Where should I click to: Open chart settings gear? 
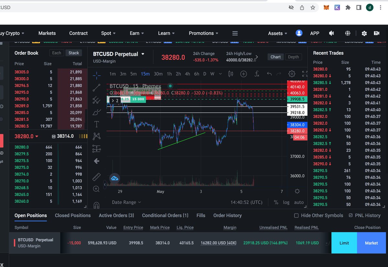[292, 74]
